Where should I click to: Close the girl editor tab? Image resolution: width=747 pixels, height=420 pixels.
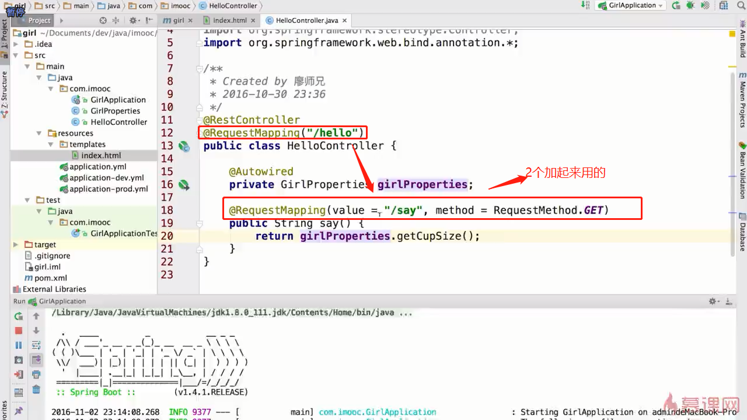pos(189,20)
